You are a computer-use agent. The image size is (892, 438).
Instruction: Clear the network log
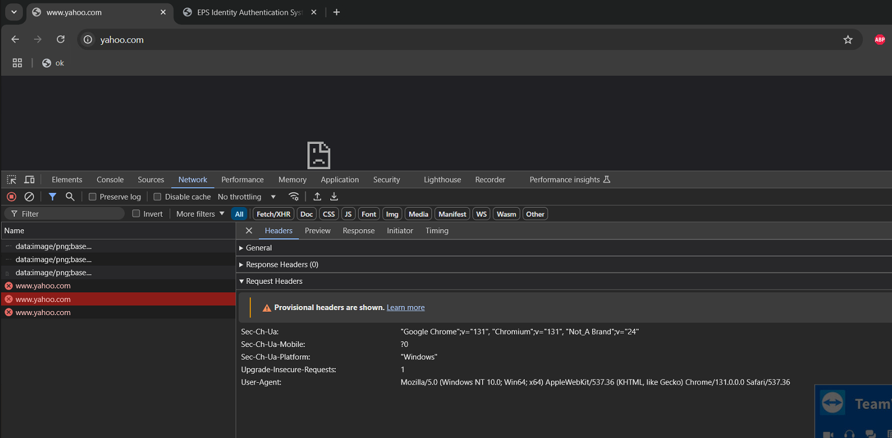tap(29, 197)
